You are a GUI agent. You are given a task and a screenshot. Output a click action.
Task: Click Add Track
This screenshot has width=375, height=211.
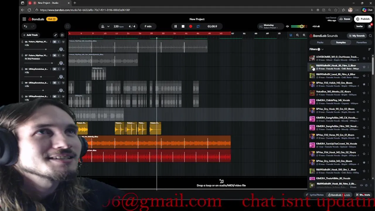pos(30,35)
